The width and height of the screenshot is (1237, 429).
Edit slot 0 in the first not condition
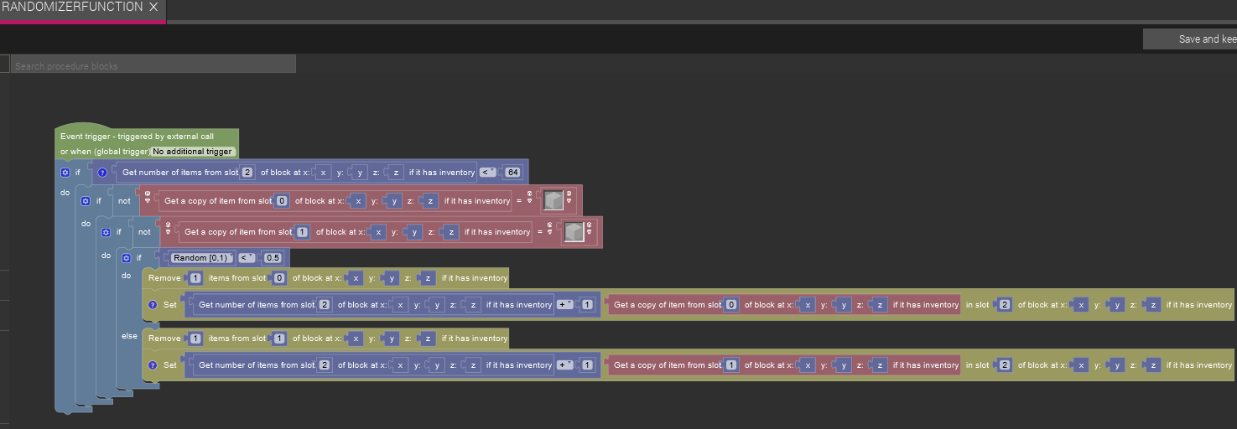coord(282,201)
